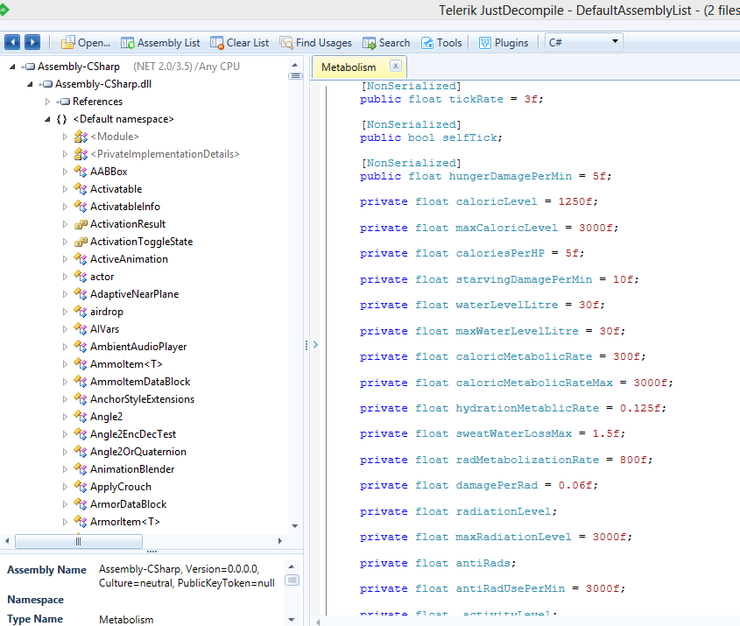Click the ActivationToggleState enum icon
740x626 pixels.
(x=81, y=242)
